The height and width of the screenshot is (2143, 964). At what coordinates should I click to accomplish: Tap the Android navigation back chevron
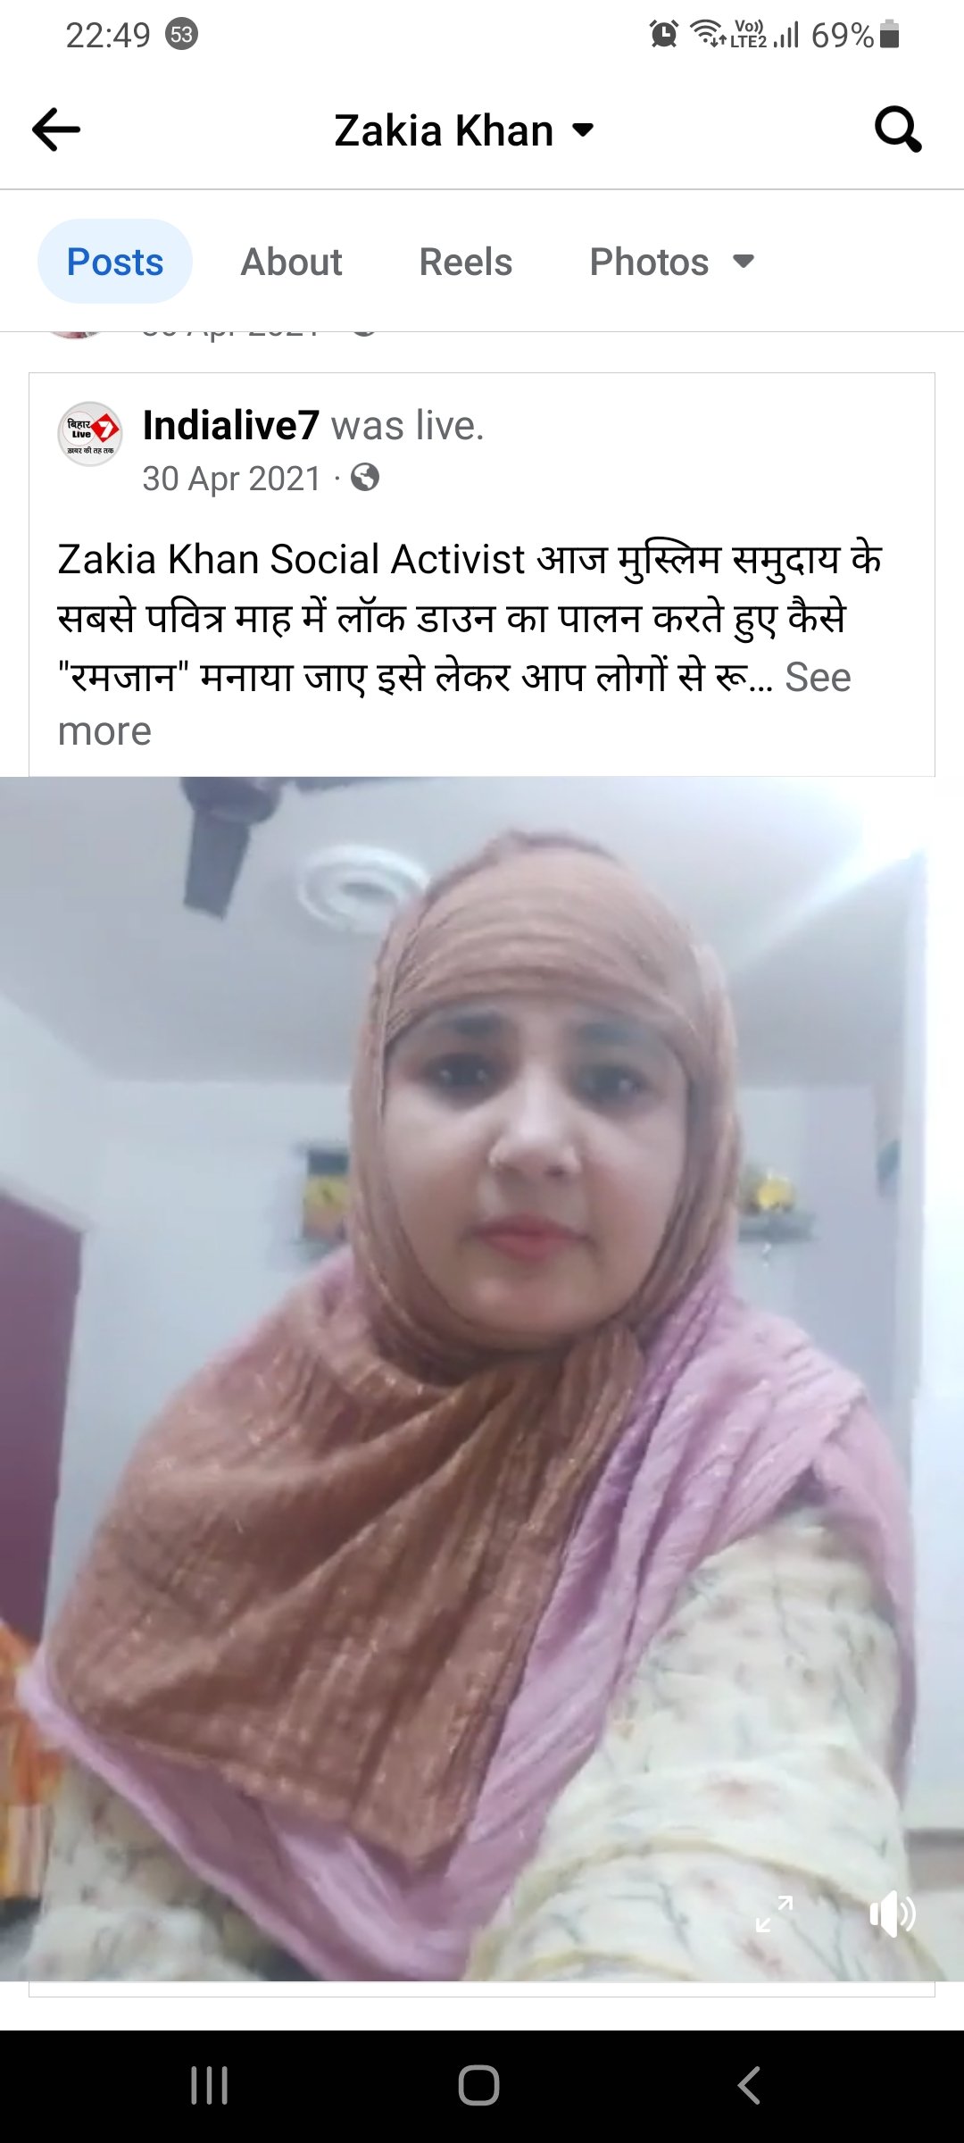pyautogui.click(x=750, y=2086)
